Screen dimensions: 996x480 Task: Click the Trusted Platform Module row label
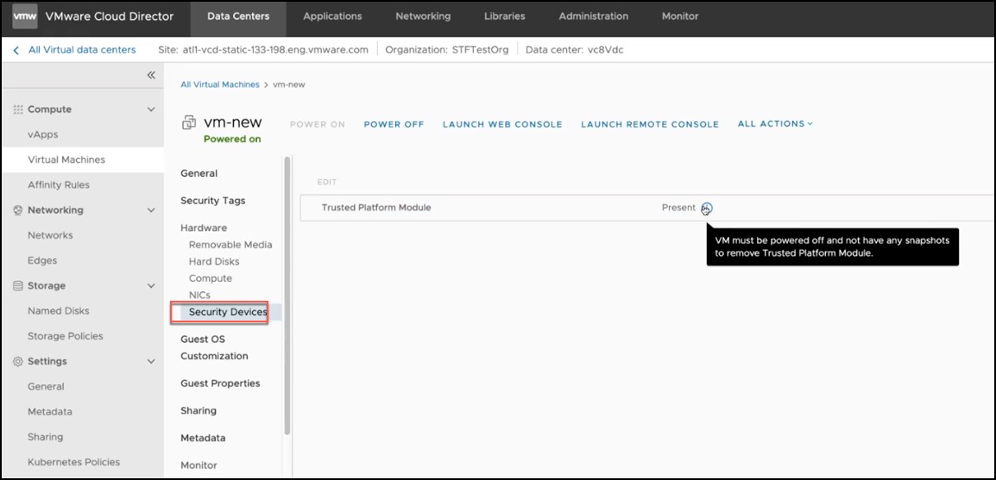tap(376, 208)
